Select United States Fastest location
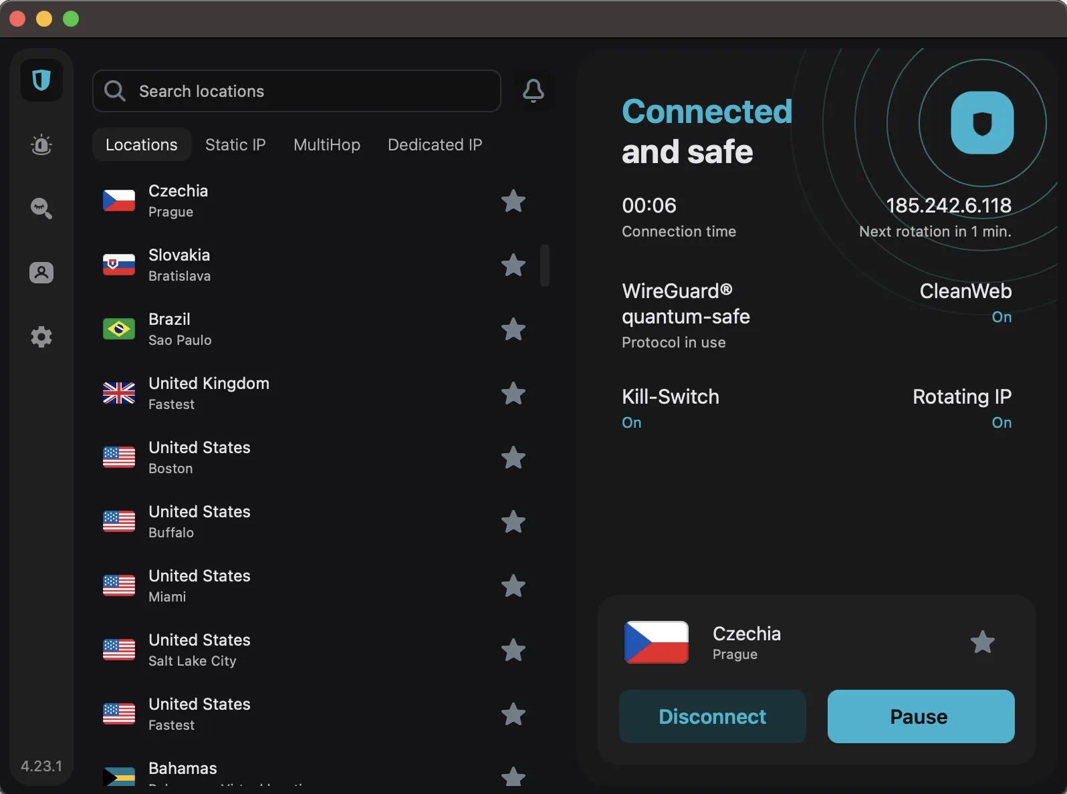Viewport: 1067px width, 794px height. click(x=314, y=714)
